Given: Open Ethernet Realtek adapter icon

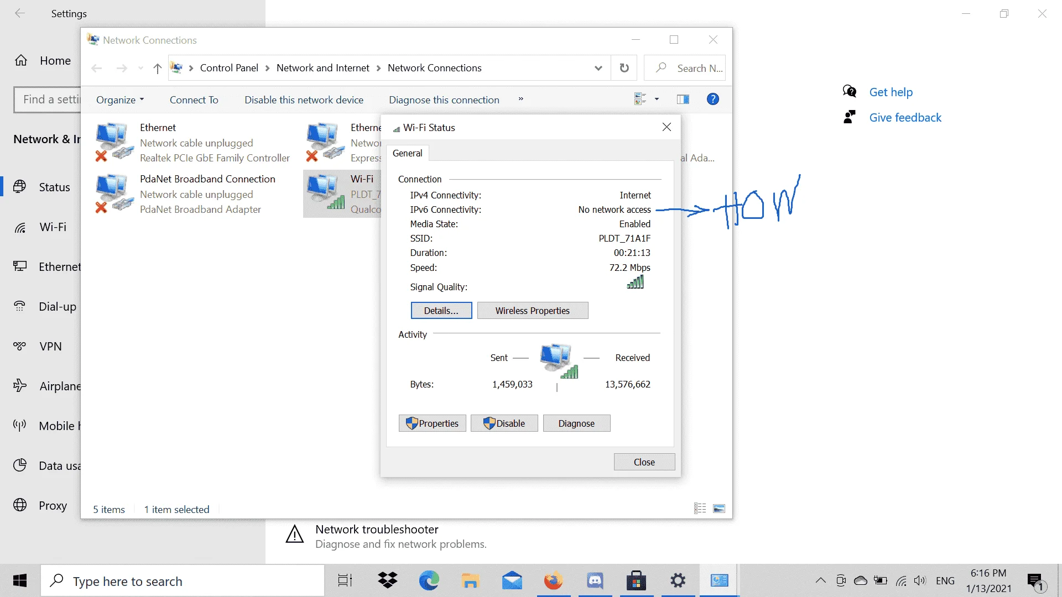Looking at the screenshot, I should (114, 143).
